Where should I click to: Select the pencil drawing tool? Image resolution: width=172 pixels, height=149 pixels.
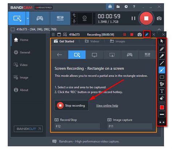click(162, 49)
